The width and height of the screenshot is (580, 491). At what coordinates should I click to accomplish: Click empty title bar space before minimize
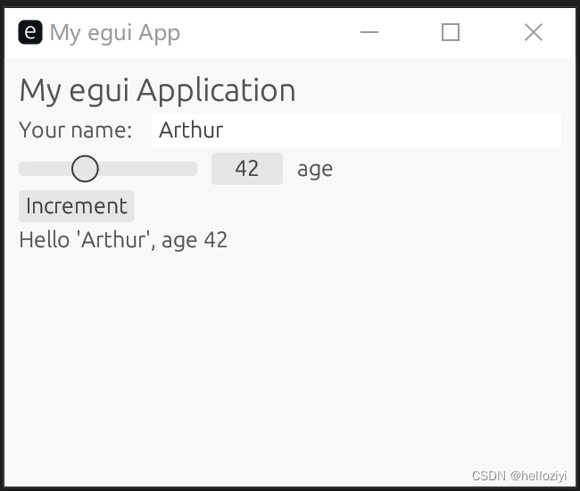tap(266, 32)
